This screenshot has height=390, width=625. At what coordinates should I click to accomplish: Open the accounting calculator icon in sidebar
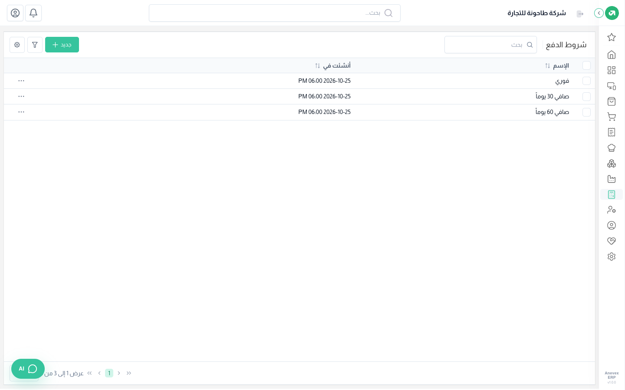612,195
